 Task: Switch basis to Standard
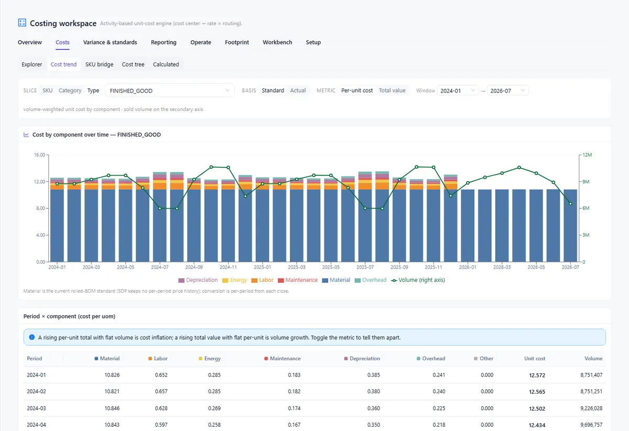click(x=273, y=91)
